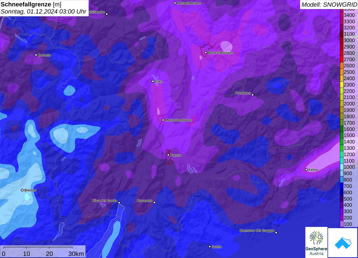
Task: Click the 1500 green legend swatch
Action: (x=342, y=135)
